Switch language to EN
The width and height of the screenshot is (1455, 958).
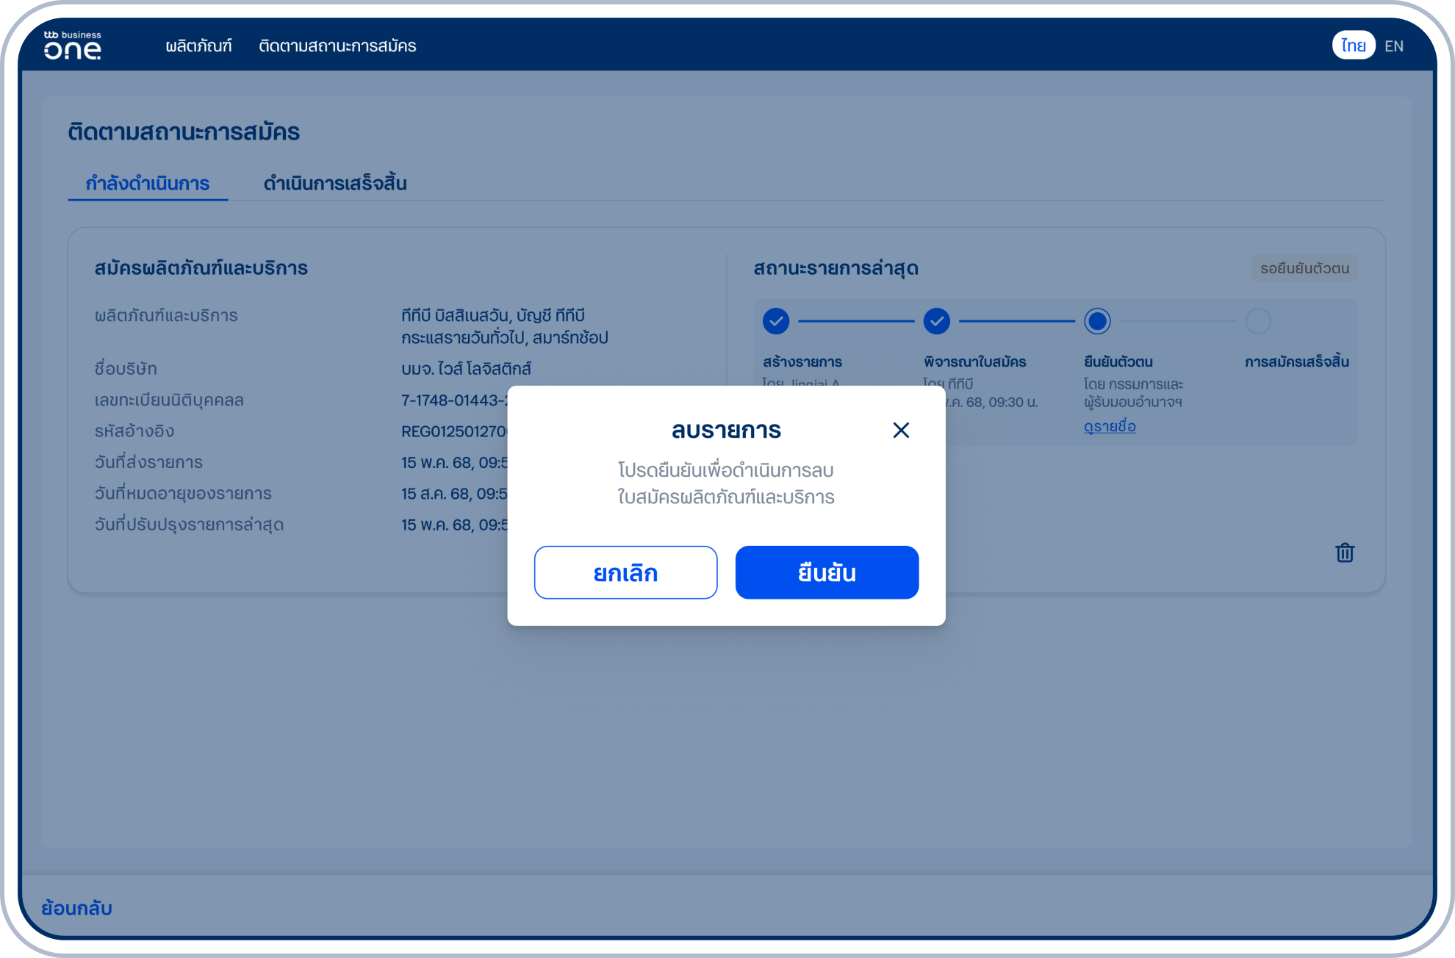click(1393, 46)
